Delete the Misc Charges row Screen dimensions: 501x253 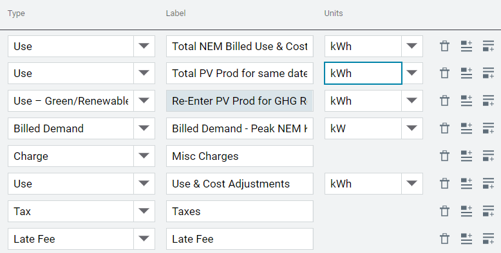tap(444, 156)
